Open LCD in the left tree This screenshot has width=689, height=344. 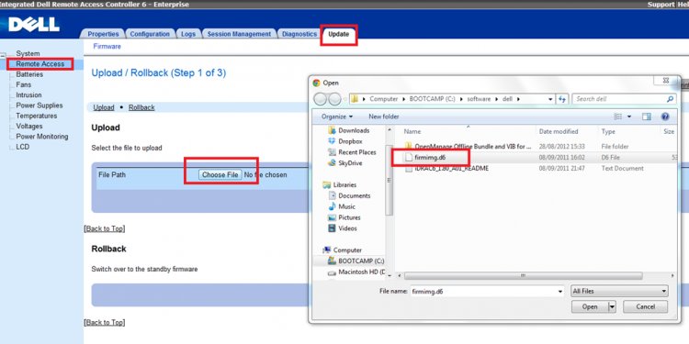23,147
